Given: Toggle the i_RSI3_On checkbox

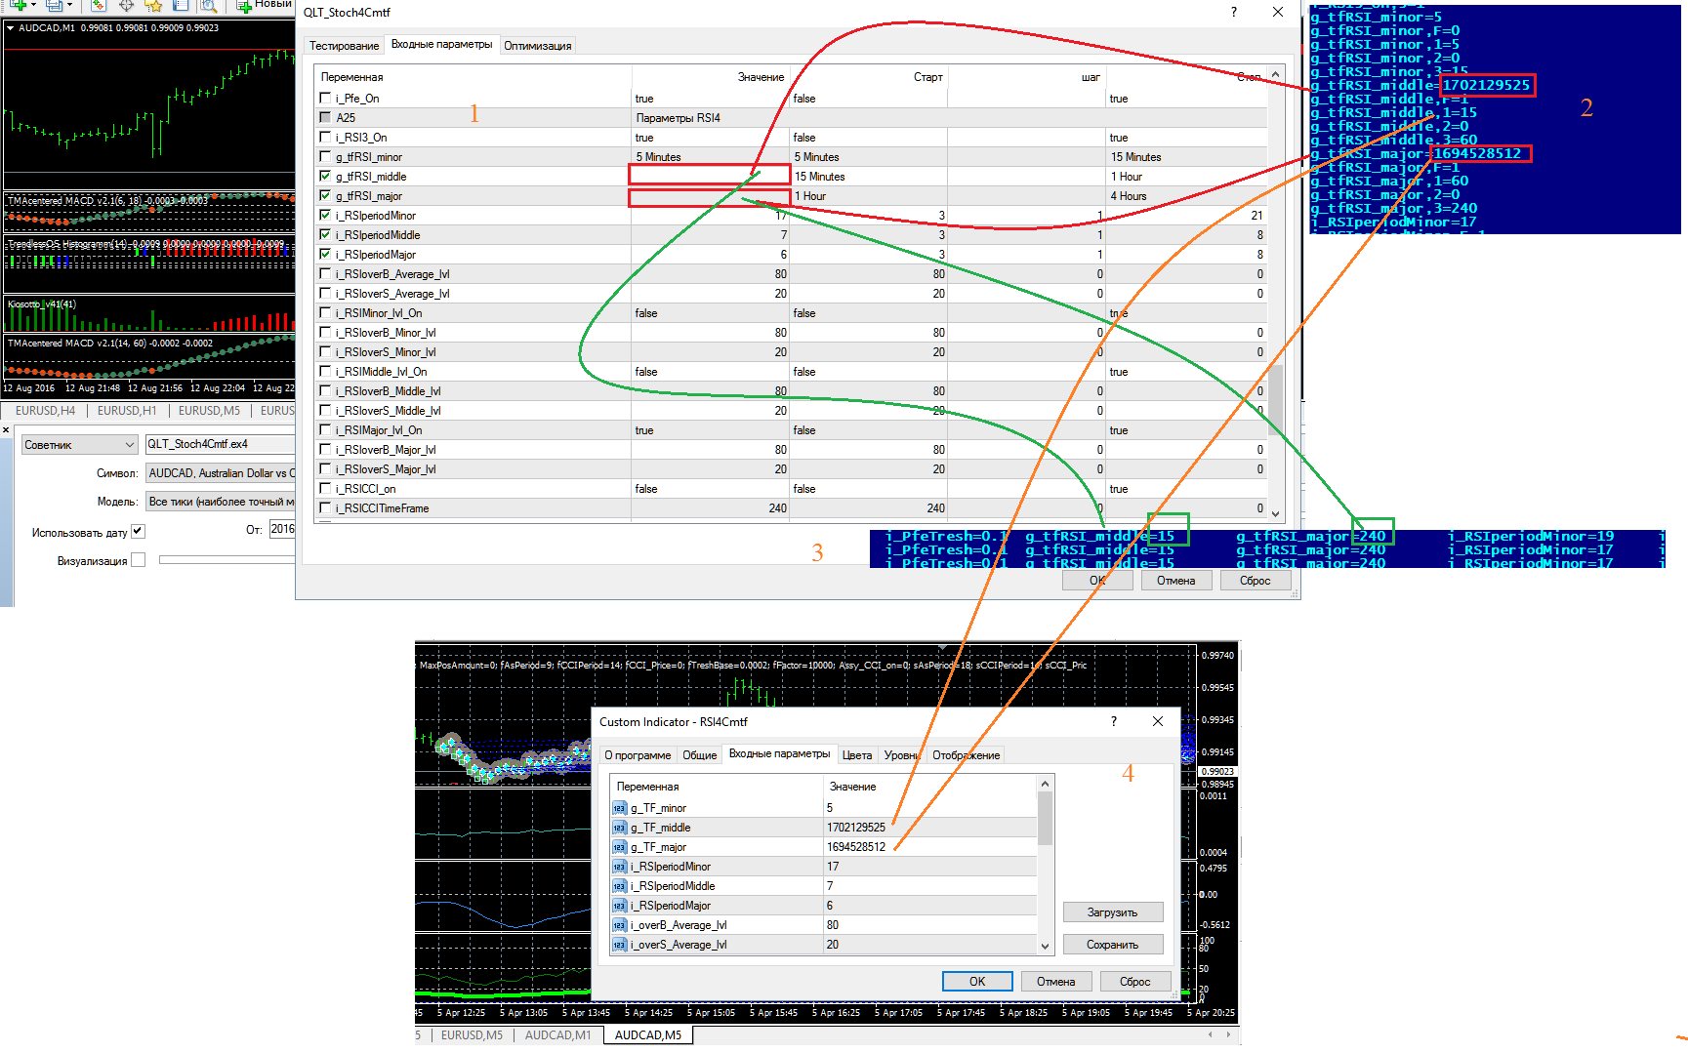Looking at the screenshot, I should point(325,137).
